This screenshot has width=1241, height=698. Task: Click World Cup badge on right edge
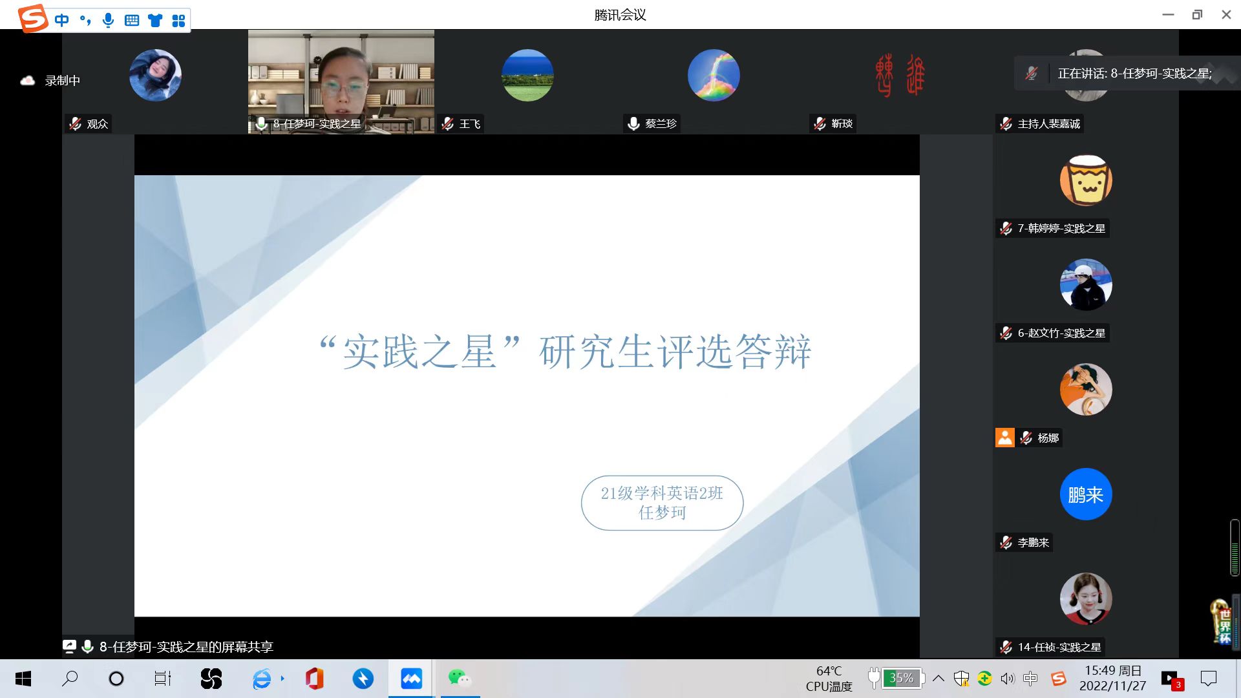point(1222,622)
